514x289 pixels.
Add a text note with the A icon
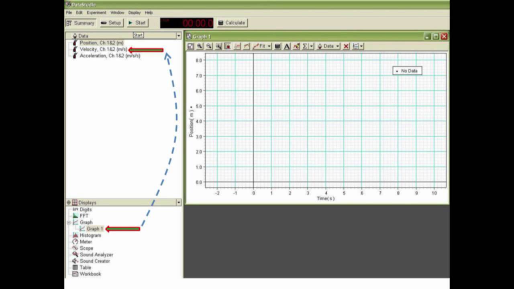point(287,46)
